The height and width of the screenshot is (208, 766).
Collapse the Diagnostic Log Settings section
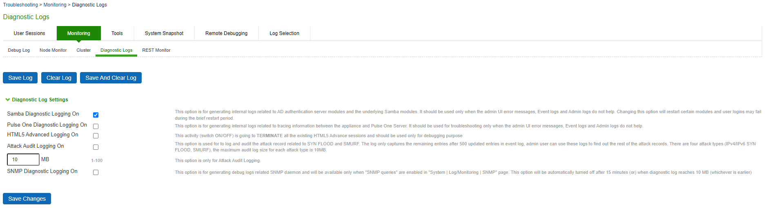pos(8,100)
